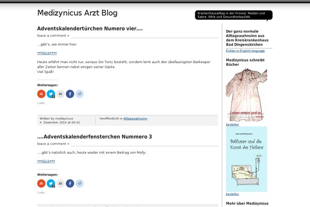Open post Adventskalendertürchen Numero vier
The image size is (310, 207).
[90, 28]
